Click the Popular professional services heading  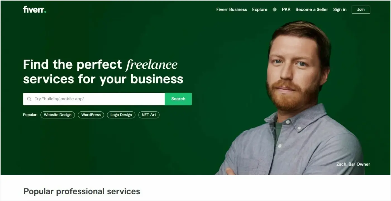(82, 192)
